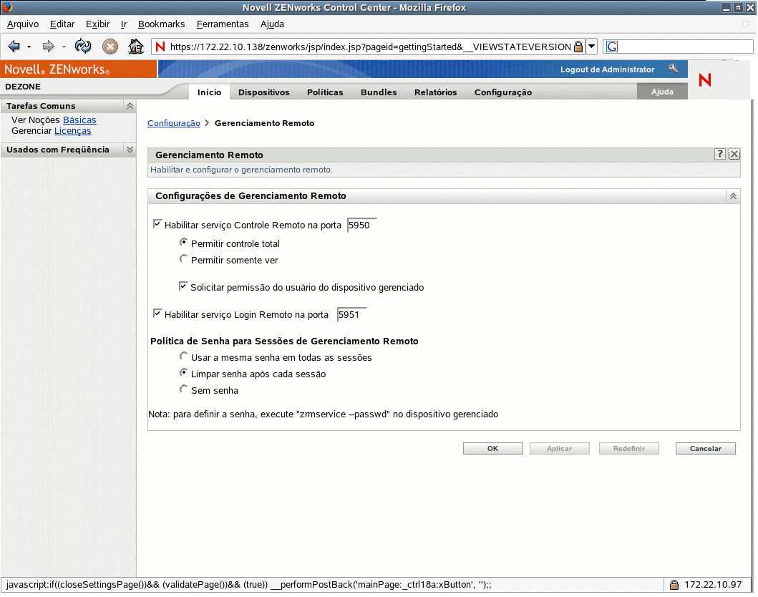This screenshot has width=758, height=597.
Task: Switch to the Dispositivos tab
Action: (264, 92)
